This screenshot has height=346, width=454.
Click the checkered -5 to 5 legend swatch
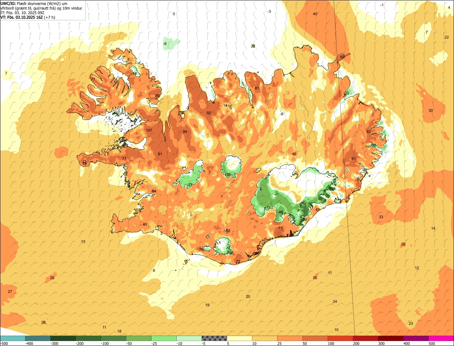coord(214,338)
